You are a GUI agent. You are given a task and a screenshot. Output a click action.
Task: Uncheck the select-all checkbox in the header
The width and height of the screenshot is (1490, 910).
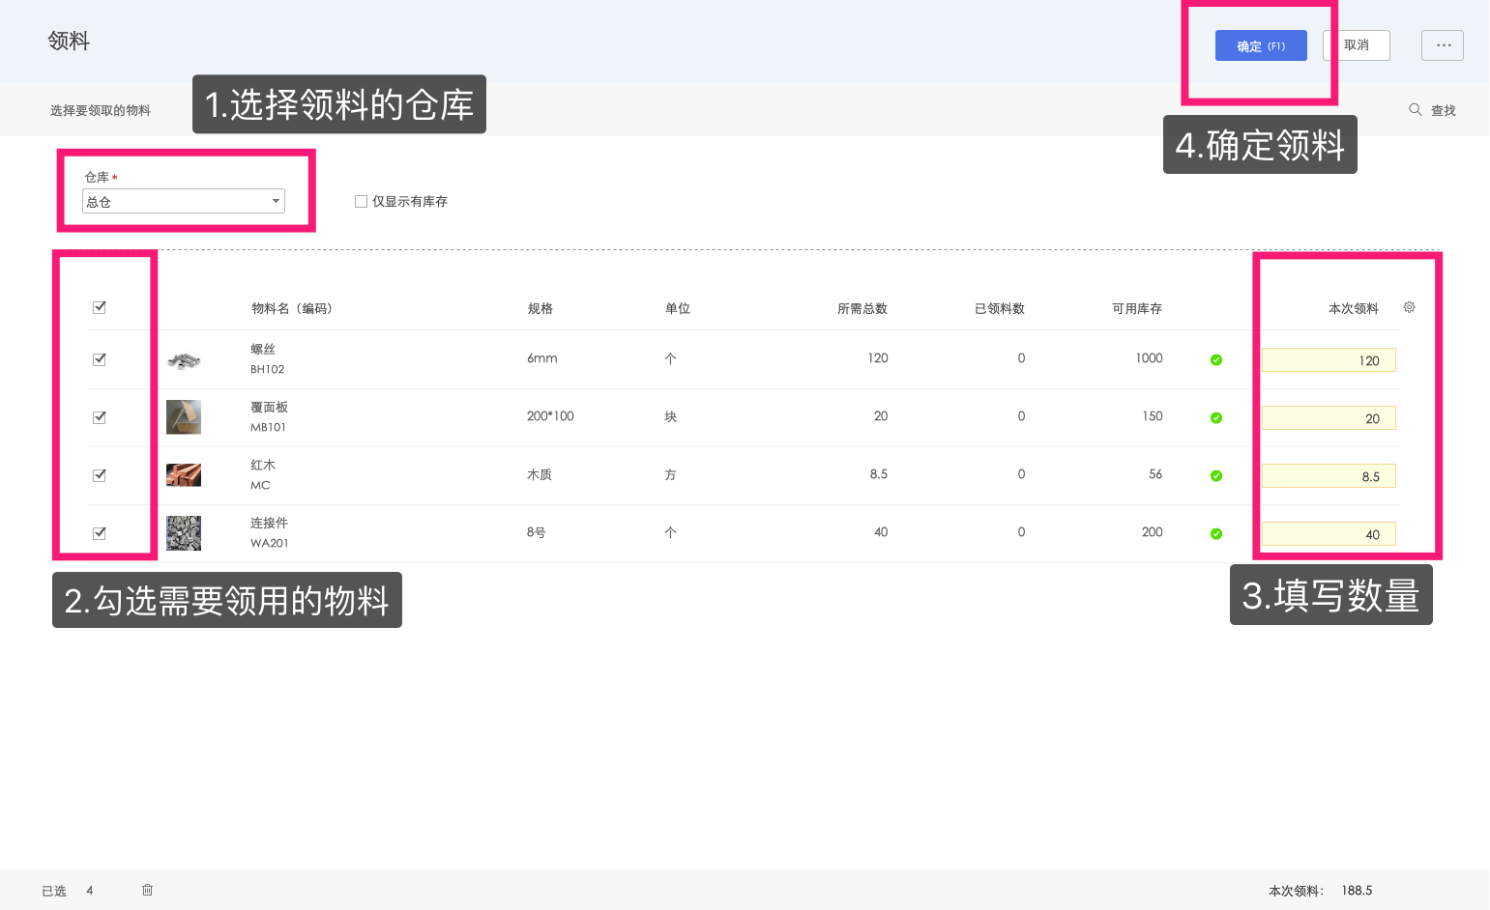[x=100, y=306]
